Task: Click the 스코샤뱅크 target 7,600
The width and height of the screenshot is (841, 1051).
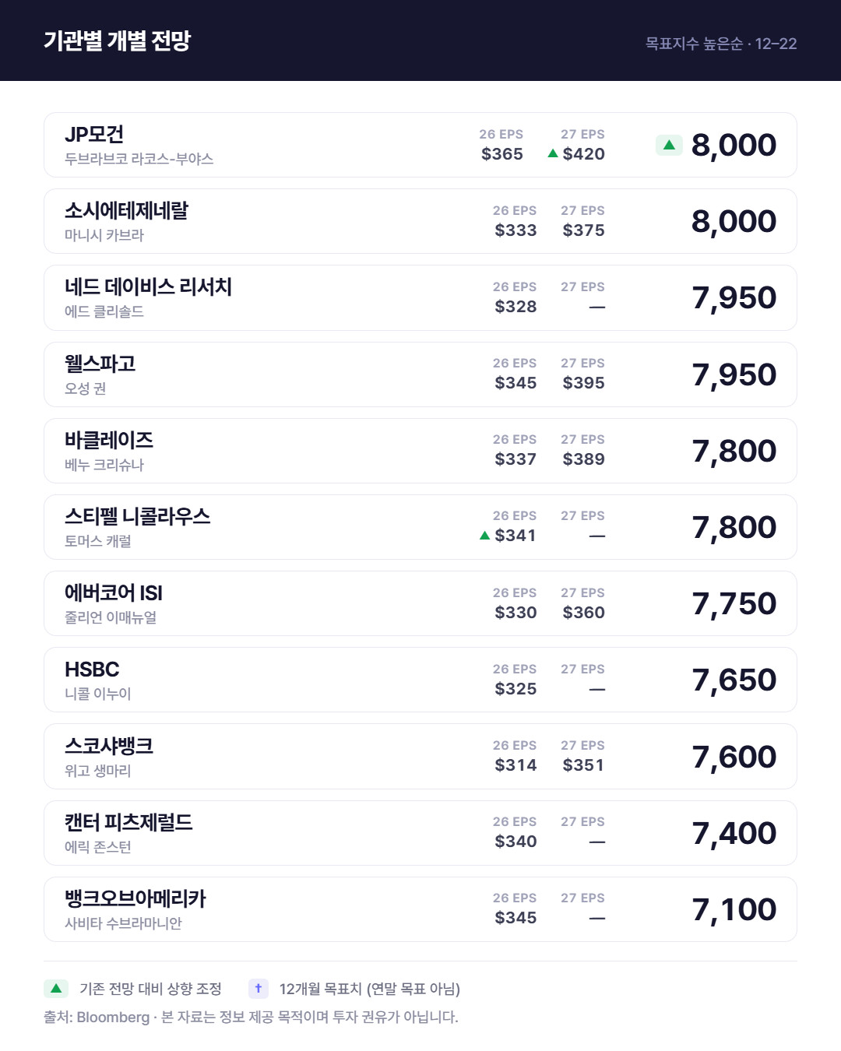Action: [x=734, y=757]
